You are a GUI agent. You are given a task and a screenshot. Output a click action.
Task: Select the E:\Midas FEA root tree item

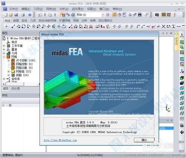tap(23, 38)
